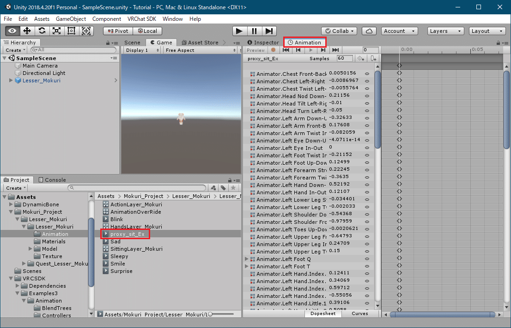
Task: Click the Add keyframe icon
Action: (361, 58)
